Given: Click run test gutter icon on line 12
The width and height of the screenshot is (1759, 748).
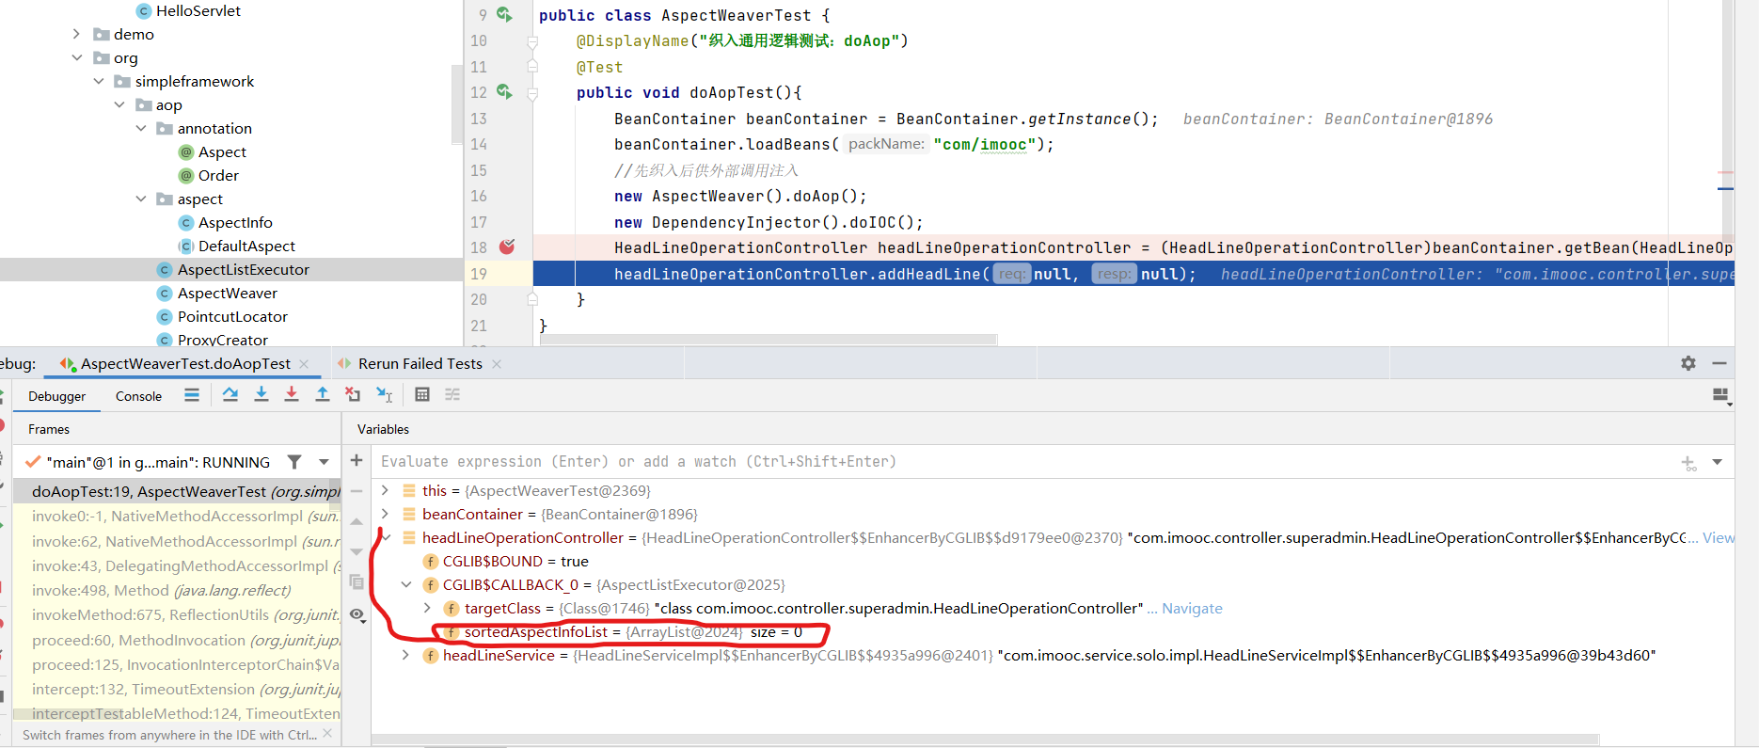Looking at the screenshot, I should tap(504, 91).
